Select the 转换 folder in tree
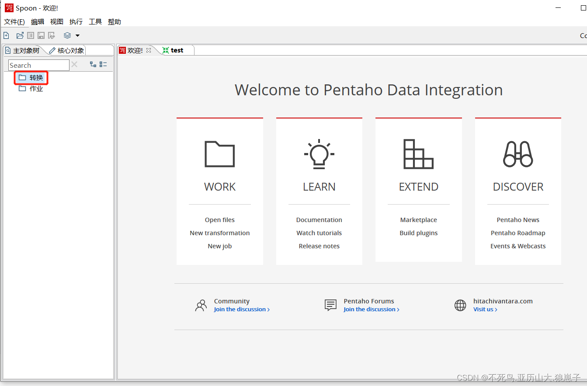587x386 pixels. click(36, 78)
